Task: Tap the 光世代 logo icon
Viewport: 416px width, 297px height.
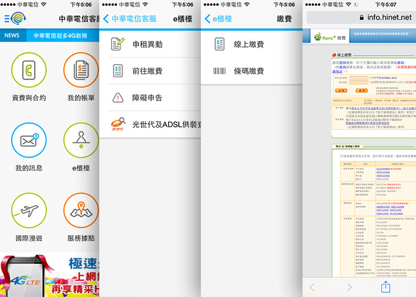Action: click(x=118, y=124)
